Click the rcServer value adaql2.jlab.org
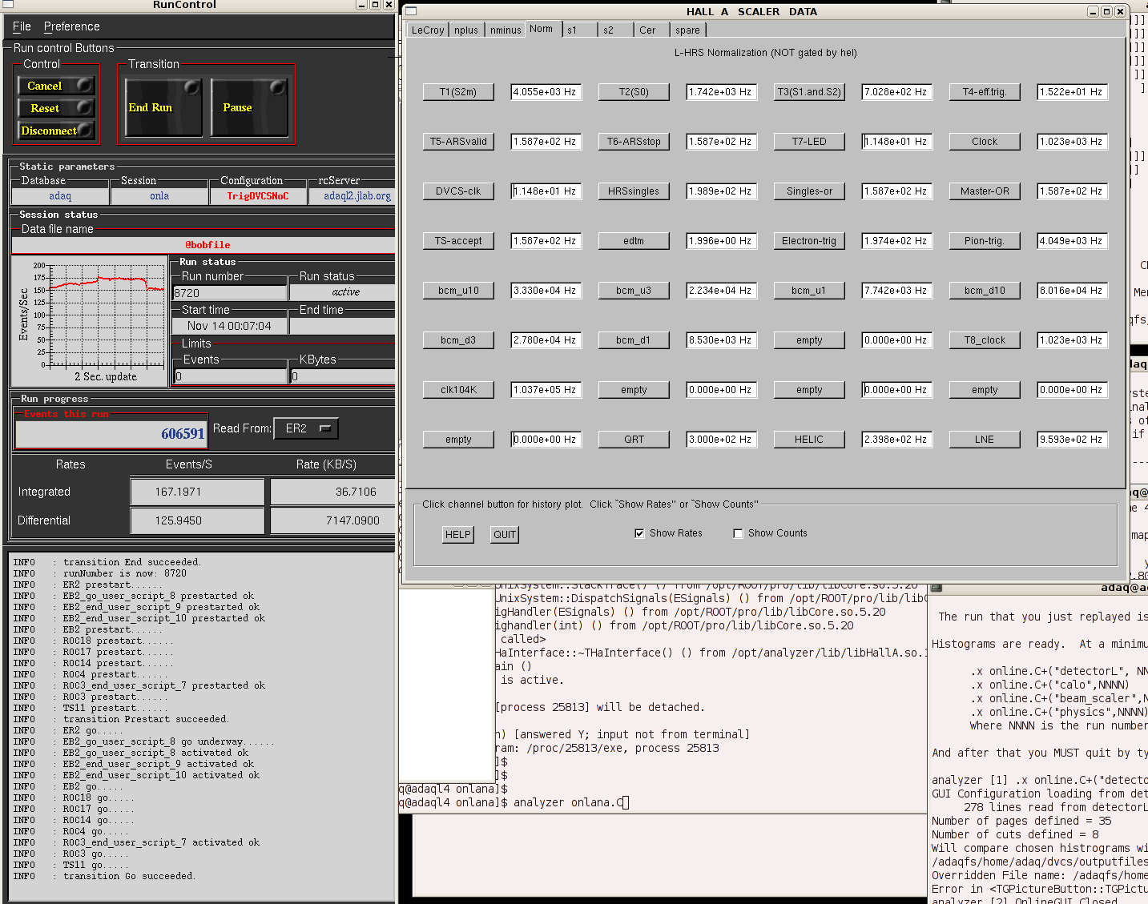Screen dimensions: 1148x904 coord(357,196)
